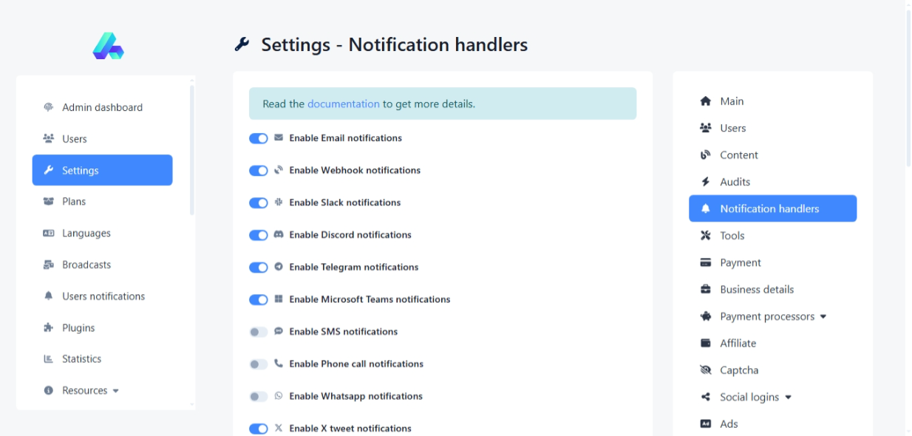This screenshot has height=436, width=912.
Task: Click the app logo icon
Action: click(x=108, y=46)
